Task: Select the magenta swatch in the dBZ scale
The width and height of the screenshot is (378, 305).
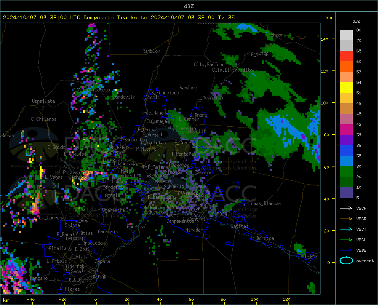Action: [346, 130]
